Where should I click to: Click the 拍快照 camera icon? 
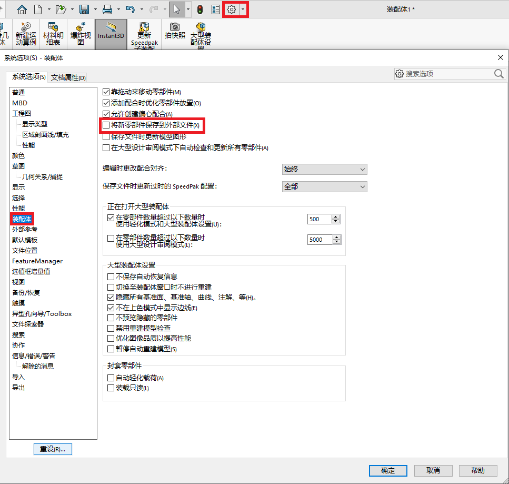click(175, 31)
